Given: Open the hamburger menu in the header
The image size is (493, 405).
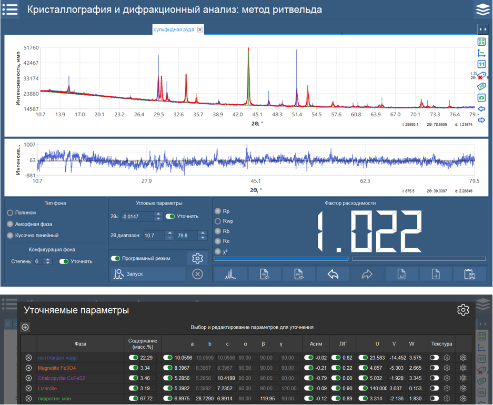Looking at the screenshot, I should coord(10,9).
